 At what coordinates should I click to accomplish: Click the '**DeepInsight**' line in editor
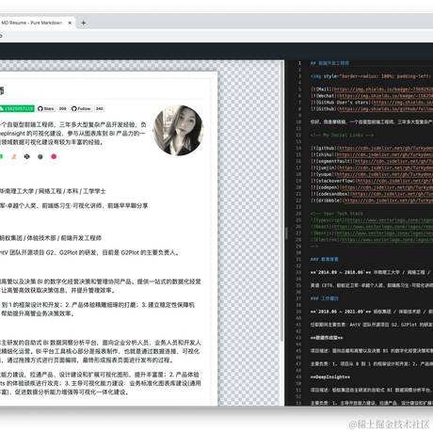(330, 377)
